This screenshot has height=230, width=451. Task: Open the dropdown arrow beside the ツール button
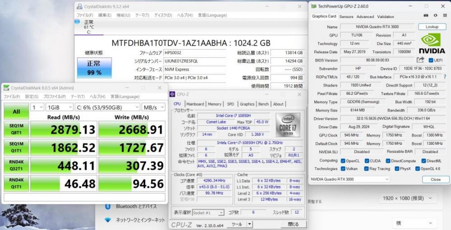(x=250, y=224)
